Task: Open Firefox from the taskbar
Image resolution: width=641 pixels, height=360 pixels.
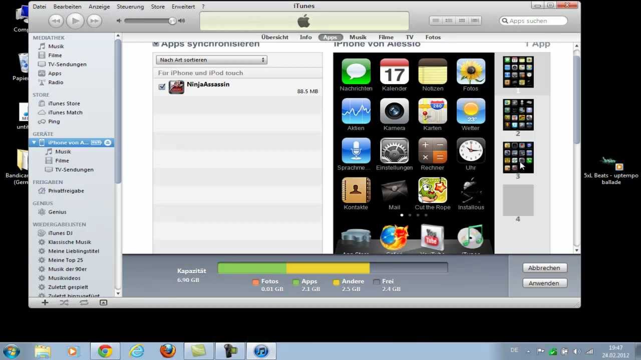Action: tap(168, 351)
